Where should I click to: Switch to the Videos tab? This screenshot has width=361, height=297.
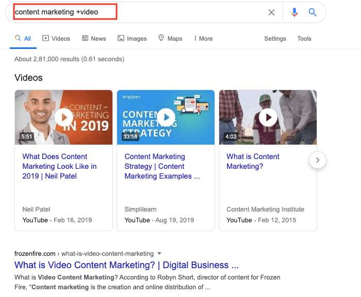pos(56,39)
